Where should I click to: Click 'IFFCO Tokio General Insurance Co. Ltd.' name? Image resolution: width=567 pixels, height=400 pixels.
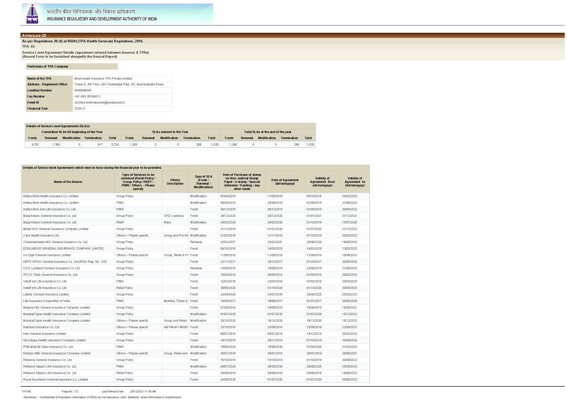[x=50, y=275]
